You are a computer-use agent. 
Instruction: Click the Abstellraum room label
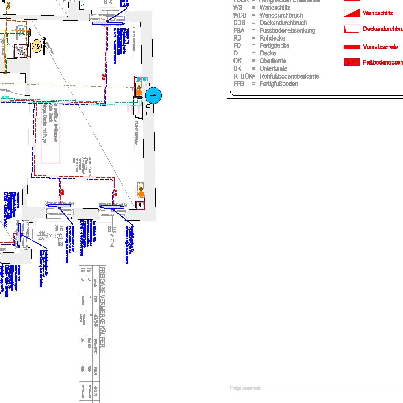click(44, 46)
